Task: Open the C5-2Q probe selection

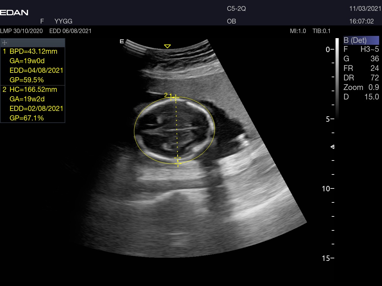Action: click(236, 9)
